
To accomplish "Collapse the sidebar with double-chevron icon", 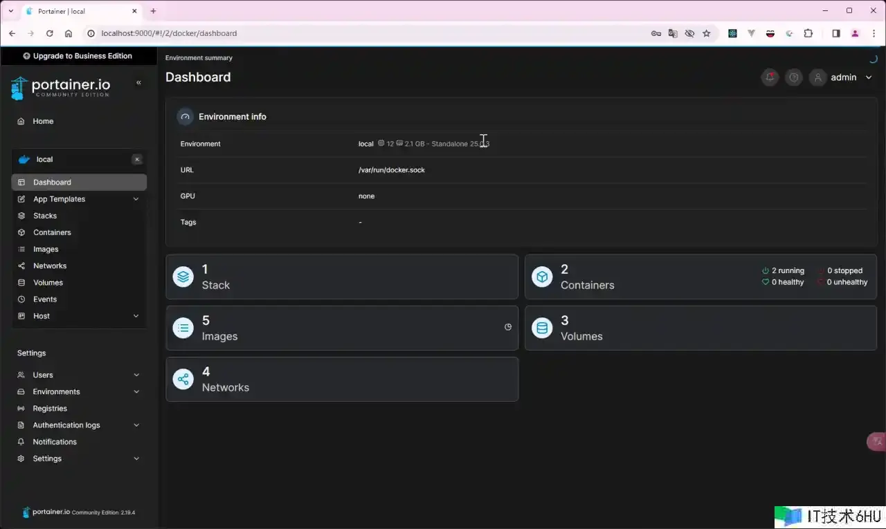I will tap(138, 82).
